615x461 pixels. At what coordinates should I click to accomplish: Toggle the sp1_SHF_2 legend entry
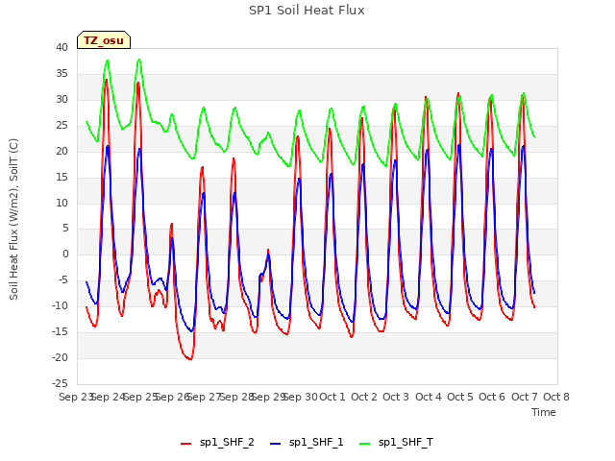click(217, 442)
